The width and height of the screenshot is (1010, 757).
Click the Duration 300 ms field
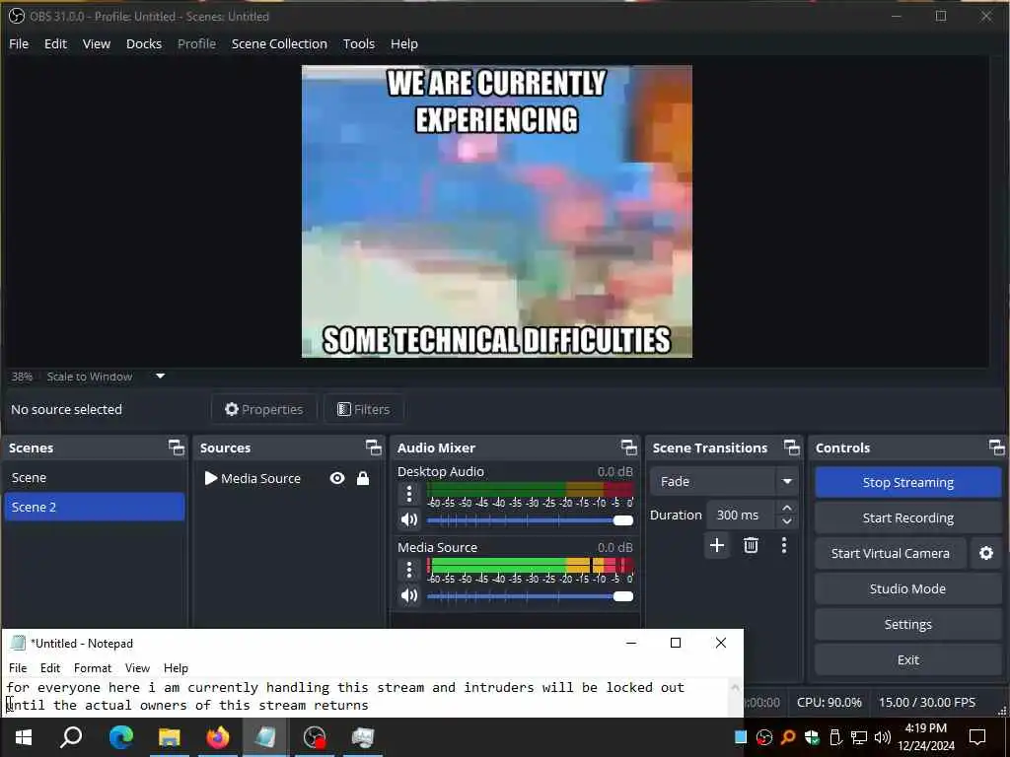(x=742, y=515)
